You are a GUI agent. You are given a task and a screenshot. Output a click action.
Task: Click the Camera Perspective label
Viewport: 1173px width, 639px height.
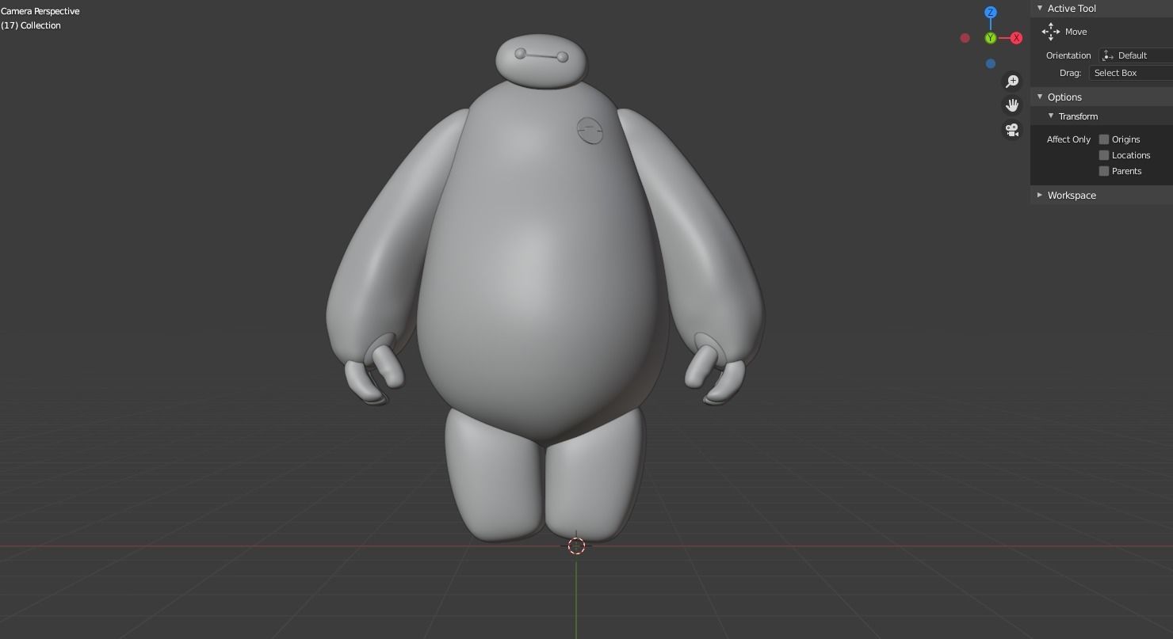(x=40, y=11)
